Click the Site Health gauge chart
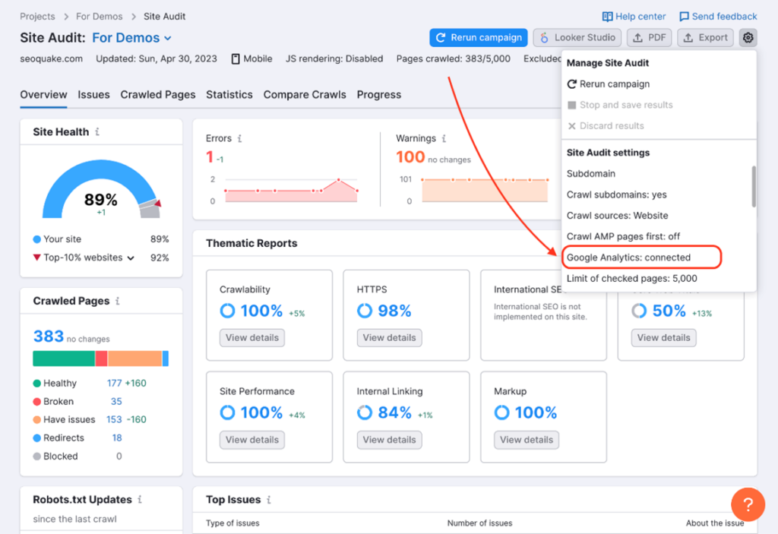The width and height of the screenshot is (778, 534). pos(101,189)
